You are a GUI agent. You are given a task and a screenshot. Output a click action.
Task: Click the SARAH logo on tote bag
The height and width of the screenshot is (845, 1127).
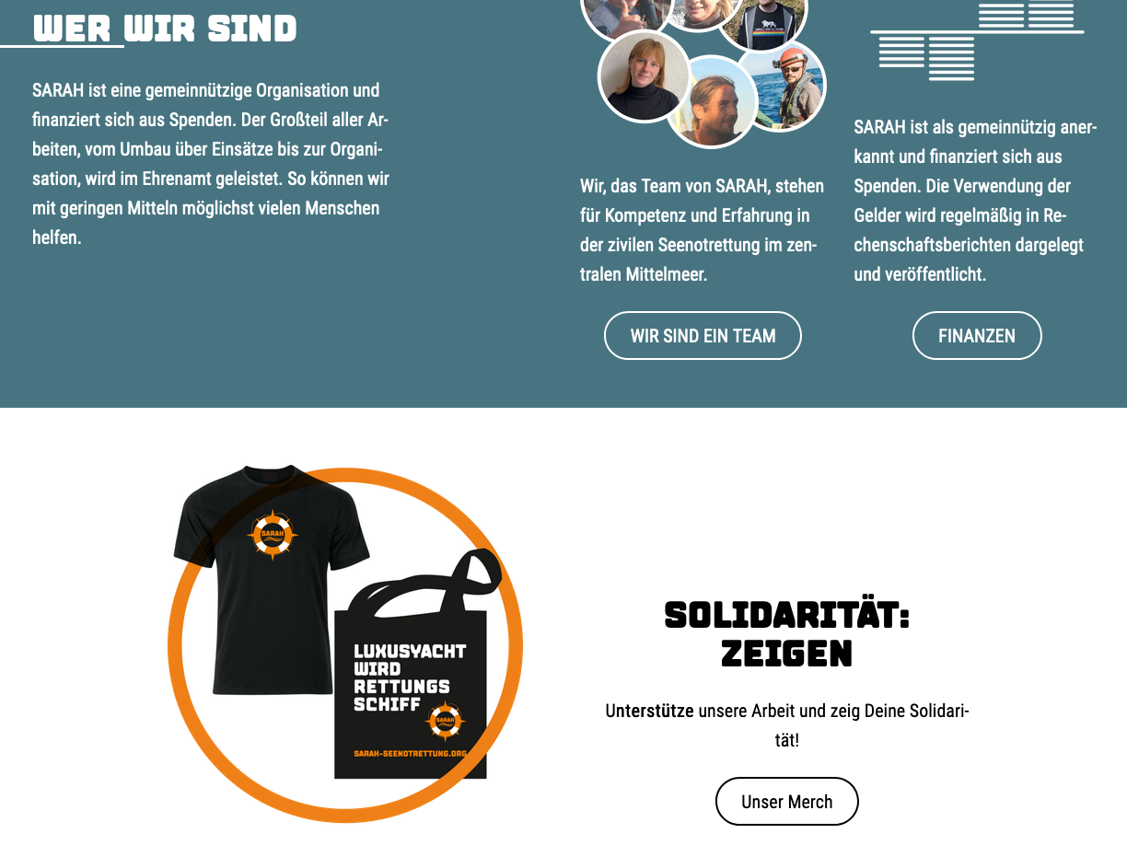coord(446,720)
